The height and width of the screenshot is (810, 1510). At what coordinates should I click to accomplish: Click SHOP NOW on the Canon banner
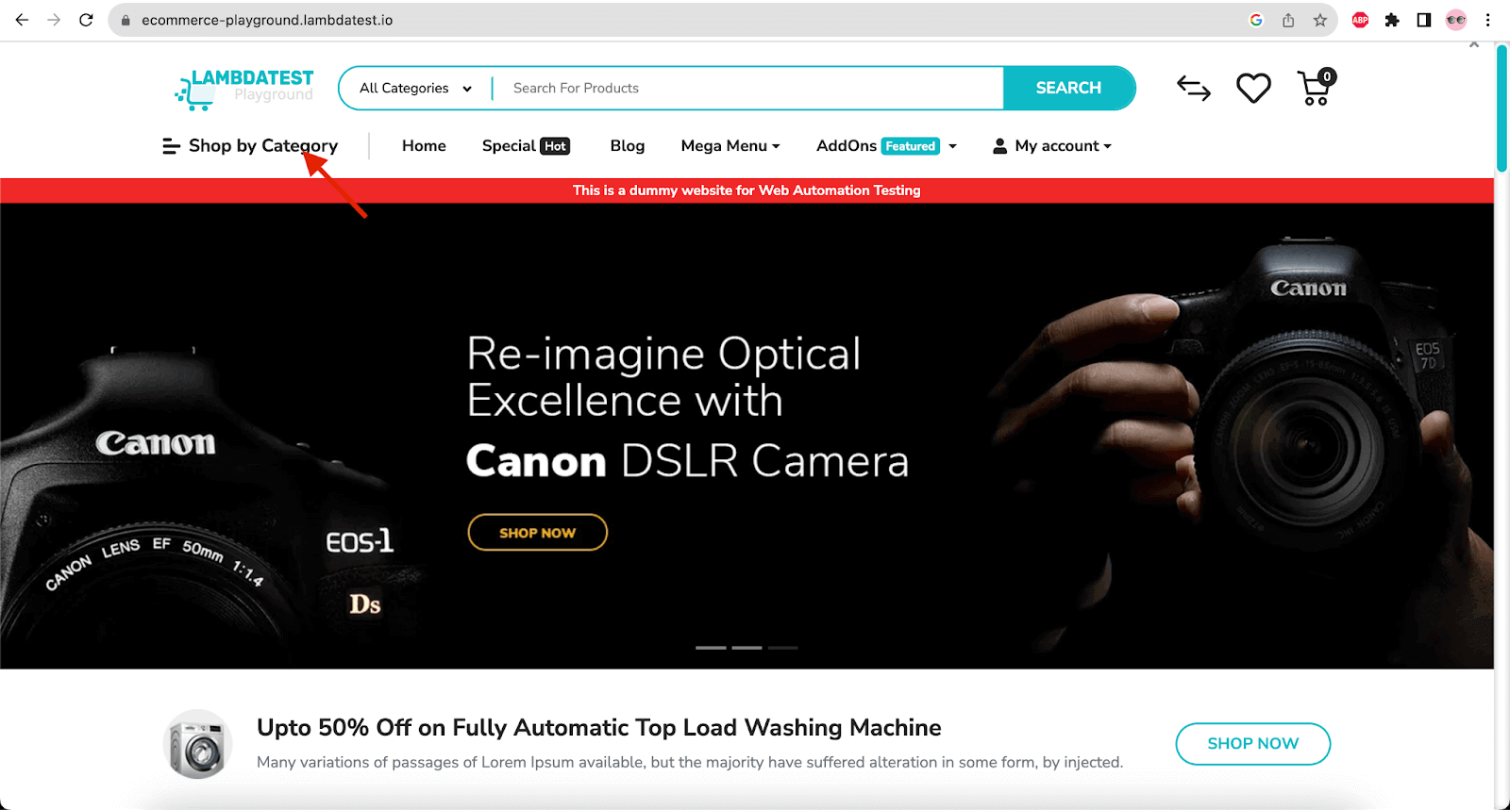[537, 533]
